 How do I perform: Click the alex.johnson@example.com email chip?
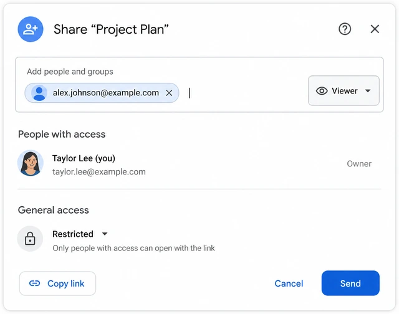[102, 93]
